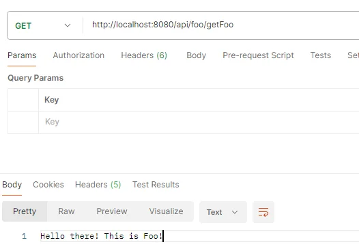
Task: Click the empty Key input cell
Action: [199, 122]
